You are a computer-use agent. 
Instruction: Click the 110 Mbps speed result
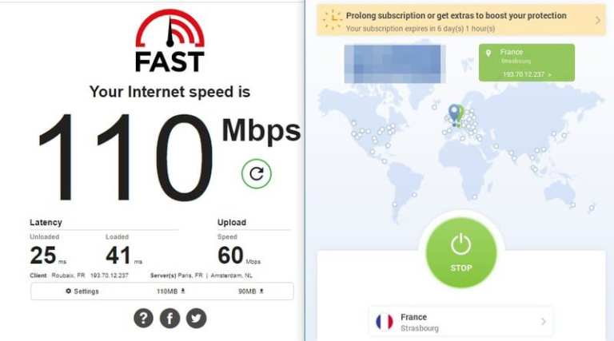(170, 157)
